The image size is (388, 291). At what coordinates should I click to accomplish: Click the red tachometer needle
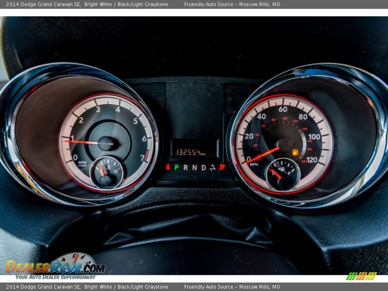point(82,142)
